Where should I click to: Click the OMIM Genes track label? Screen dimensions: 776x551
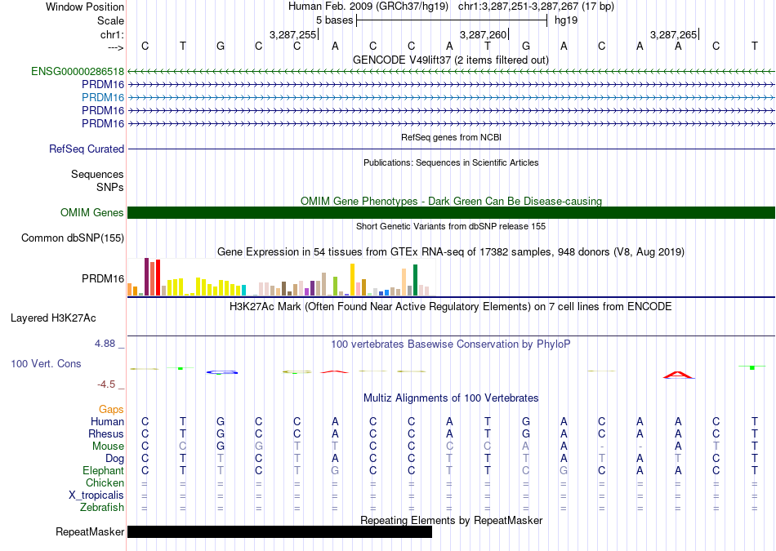point(92,213)
